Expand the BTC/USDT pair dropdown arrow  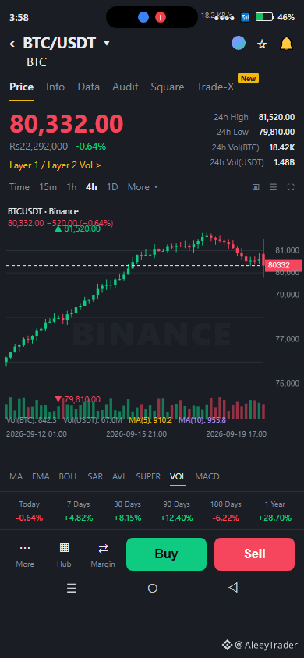[107, 43]
